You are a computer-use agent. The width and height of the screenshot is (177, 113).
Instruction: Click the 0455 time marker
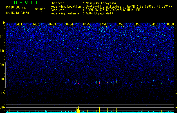coord(86,24)
